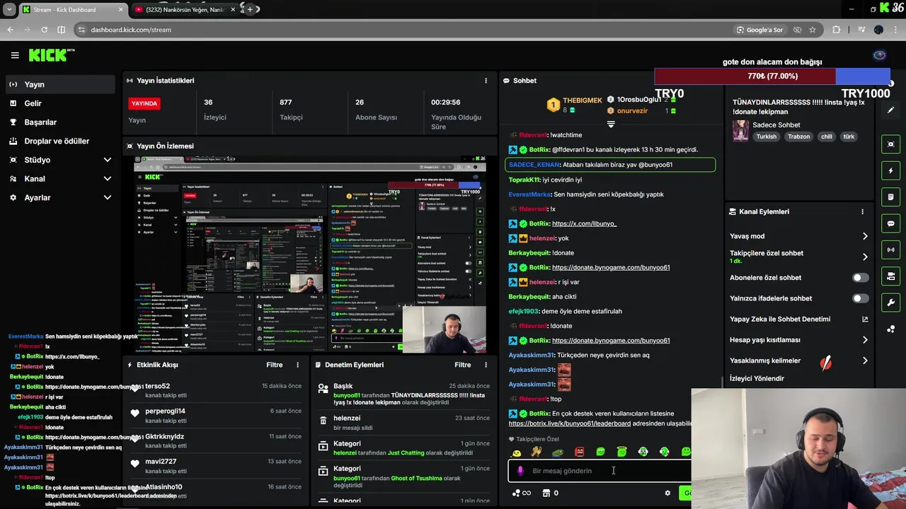Select the Pepe frog emote
Screen dimensions: 906x509
pyautogui.click(x=558, y=452)
